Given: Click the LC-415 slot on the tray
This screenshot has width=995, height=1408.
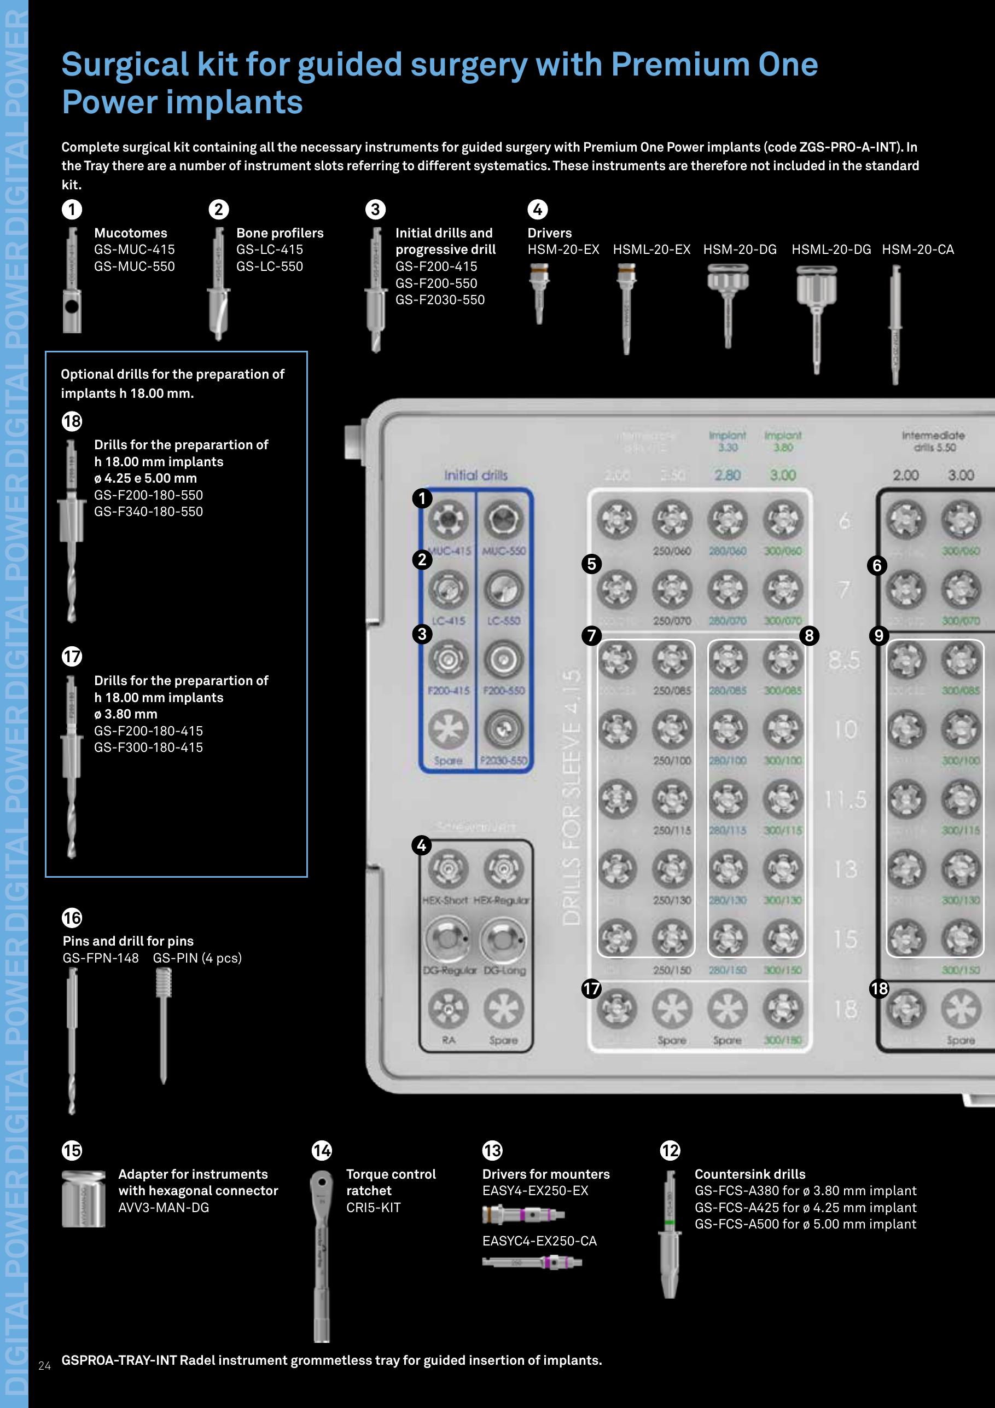Looking at the screenshot, I should coord(448,589).
